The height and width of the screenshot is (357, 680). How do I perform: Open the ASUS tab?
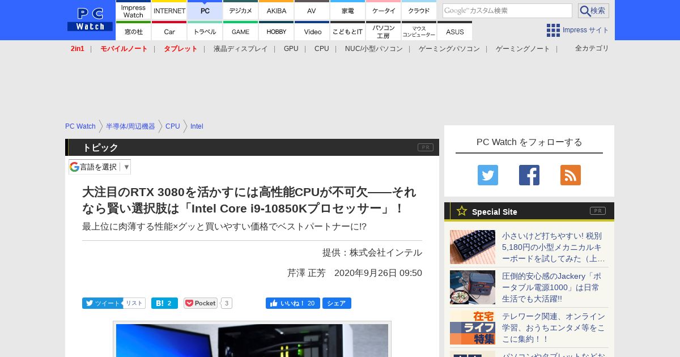click(x=455, y=31)
